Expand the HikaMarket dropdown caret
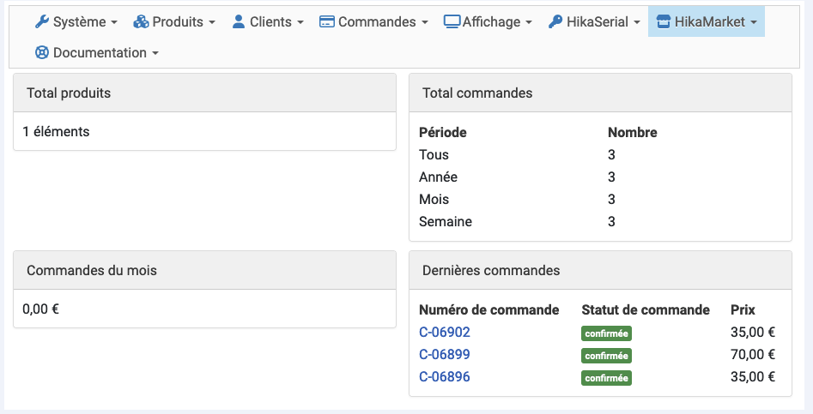Image resolution: width=813 pixels, height=414 pixels. [754, 22]
